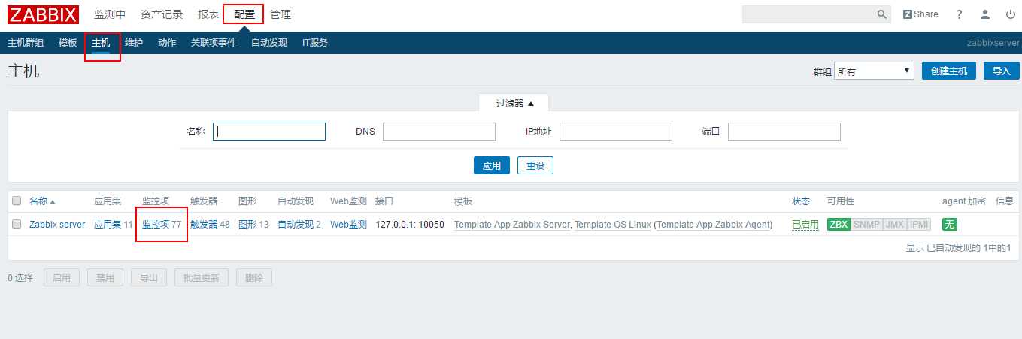The height and width of the screenshot is (339, 1022).
Task: Open the Template OS Linux link
Action: pyautogui.click(x=613, y=225)
